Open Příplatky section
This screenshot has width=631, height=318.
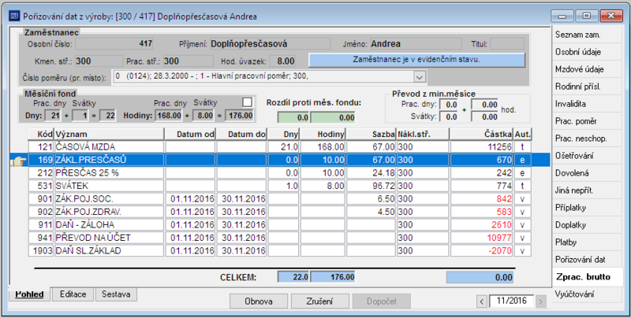coord(587,208)
